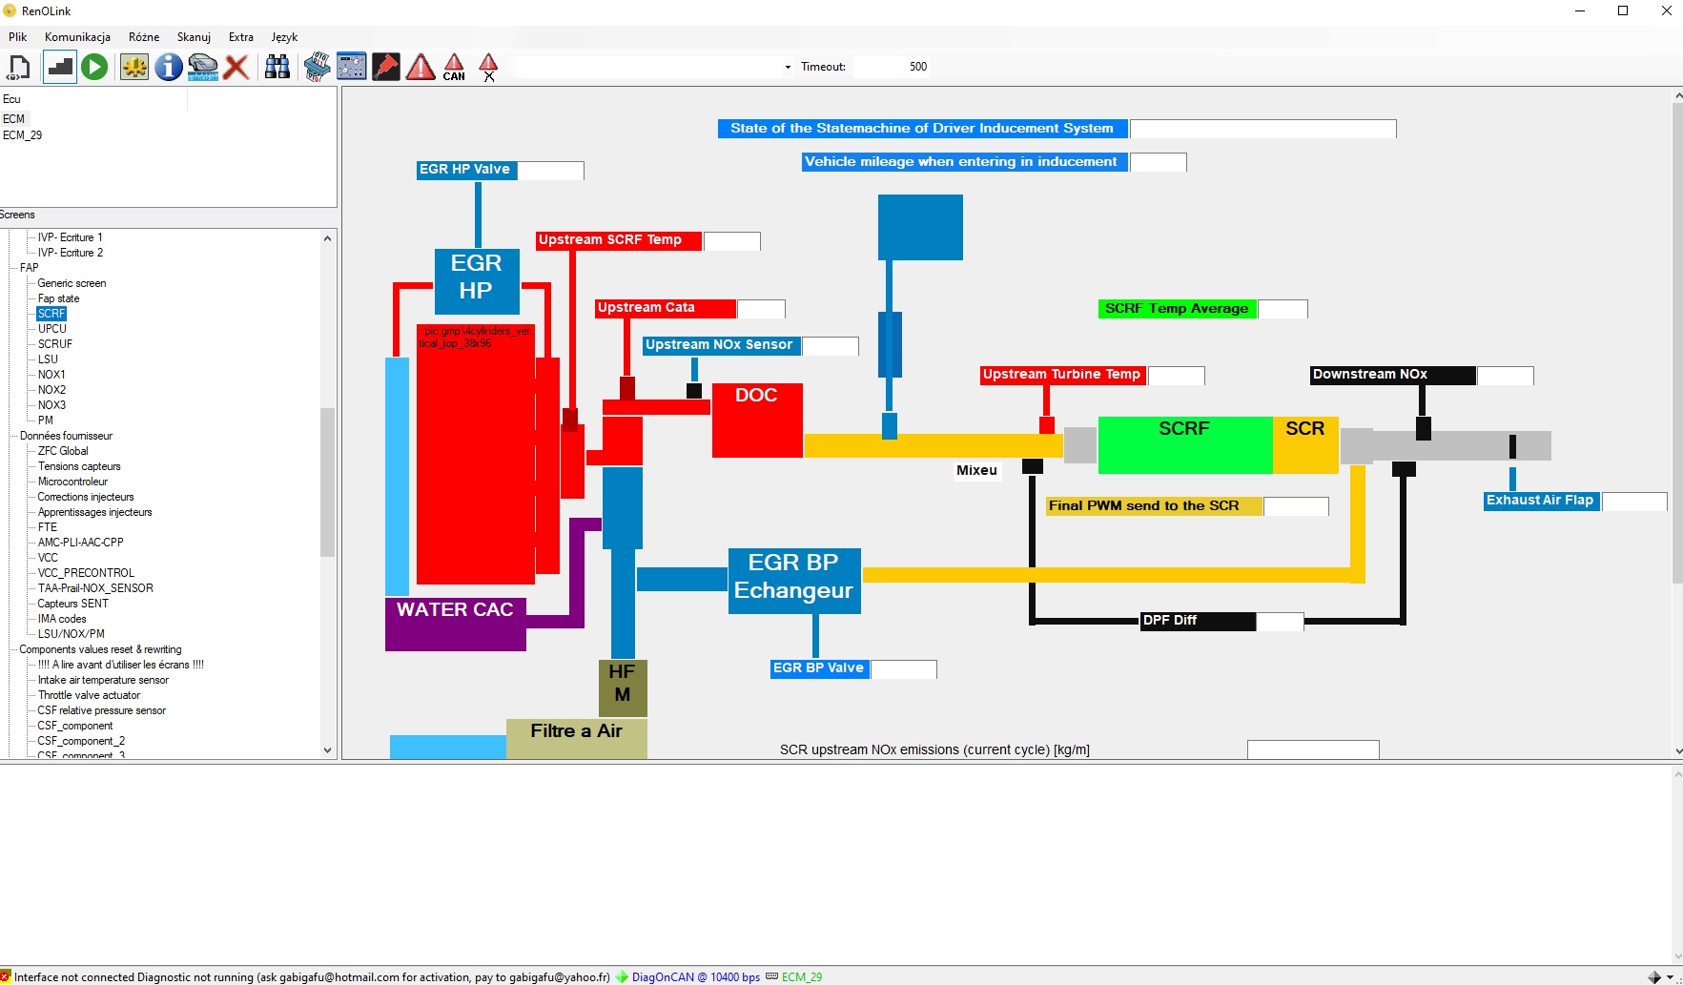This screenshot has width=1683, height=985.
Task: Click the EGR HP Valve value field
Action: [x=550, y=171]
